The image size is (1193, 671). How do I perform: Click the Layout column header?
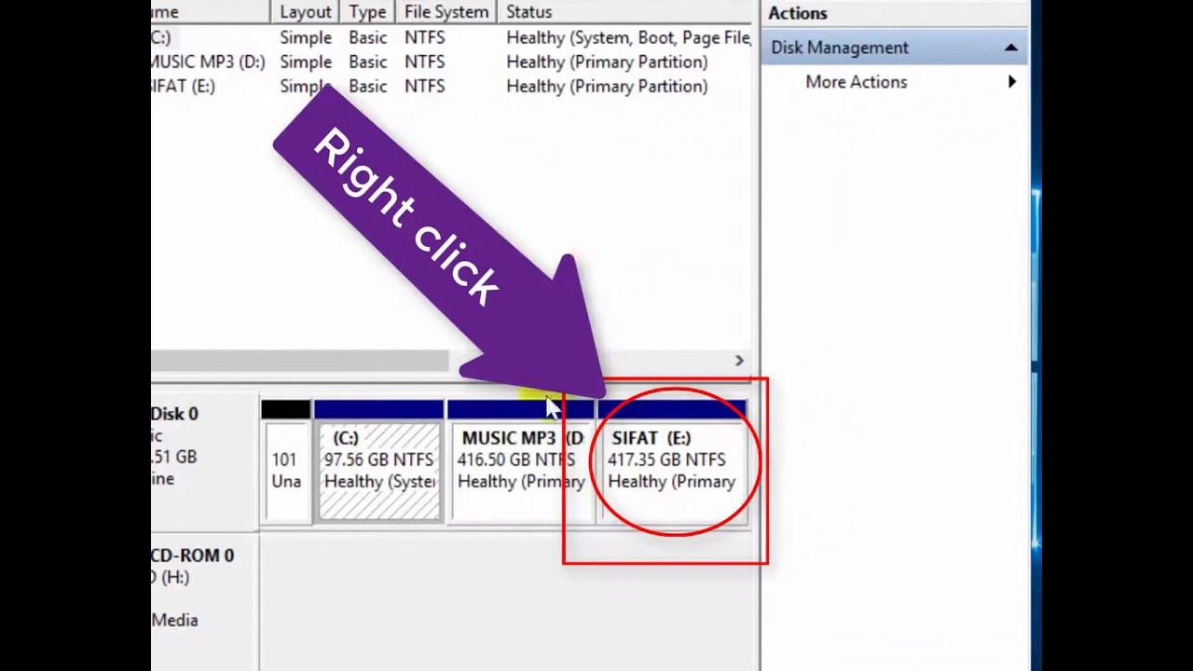coord(305,12)
